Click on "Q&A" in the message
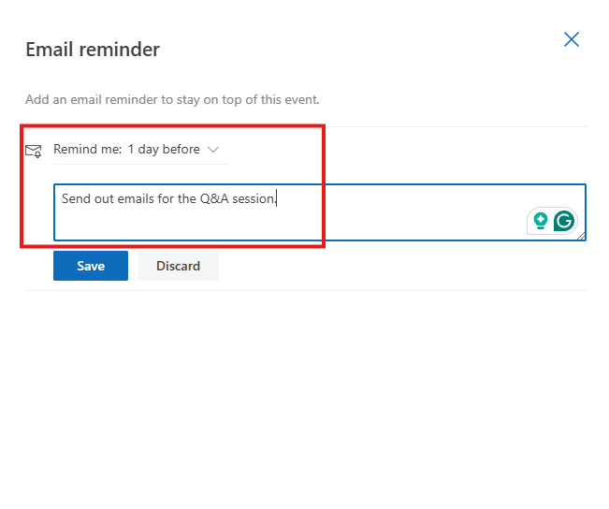Screen dimensions: 609x509 214,198
